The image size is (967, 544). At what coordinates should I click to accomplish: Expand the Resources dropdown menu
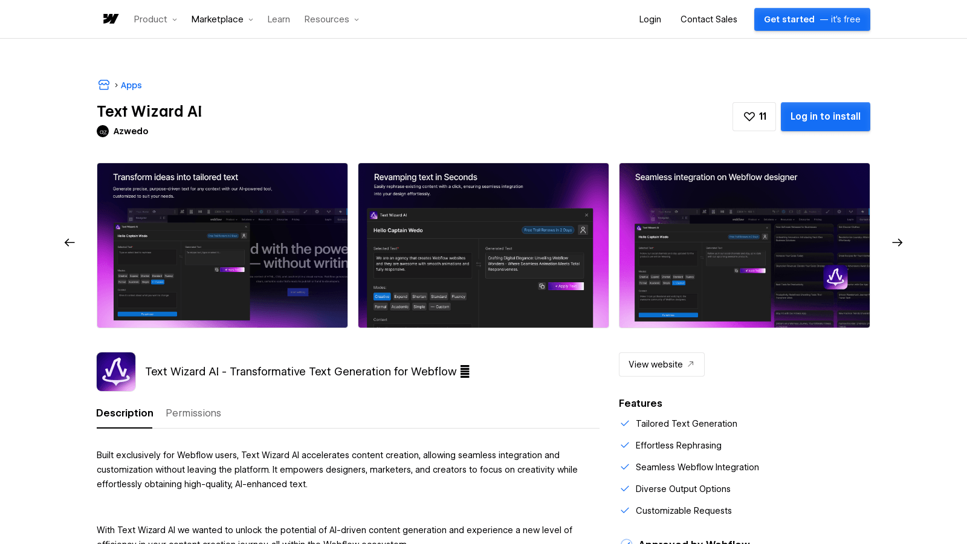[332, 19]
